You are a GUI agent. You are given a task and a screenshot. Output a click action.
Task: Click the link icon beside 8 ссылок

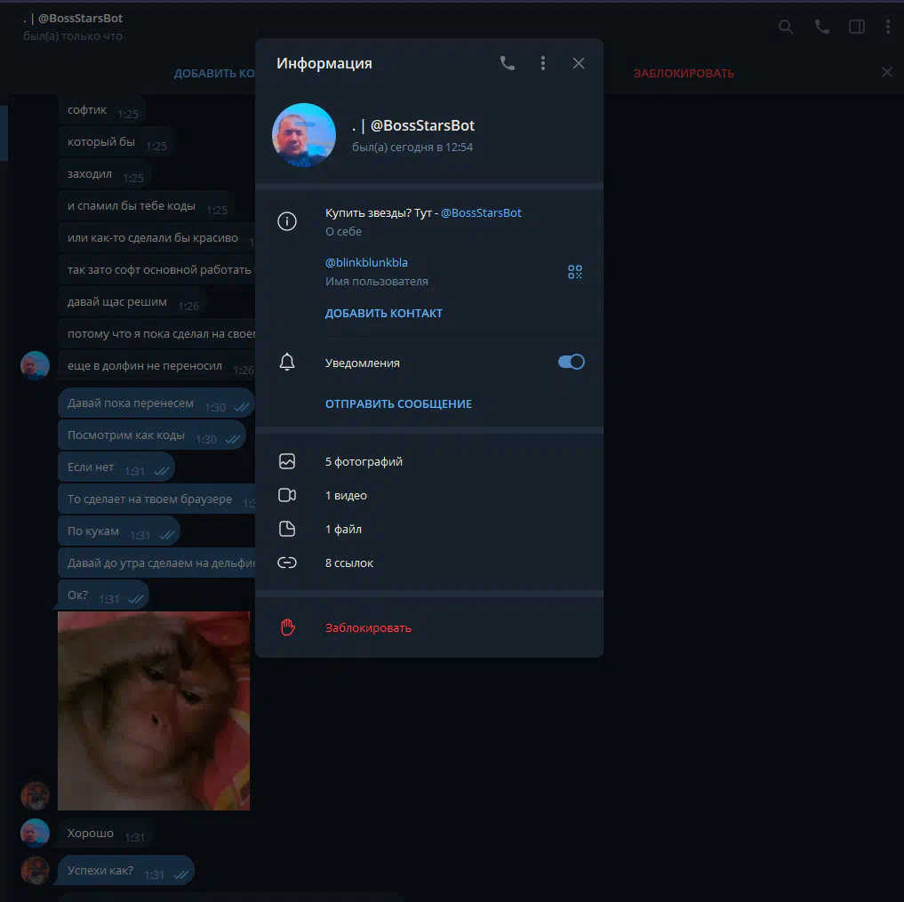pyautogui.click(x=287, y=563)
